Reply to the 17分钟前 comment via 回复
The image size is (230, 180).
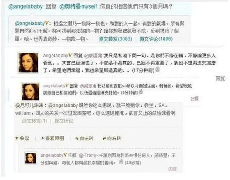click(x=220, y=78)
